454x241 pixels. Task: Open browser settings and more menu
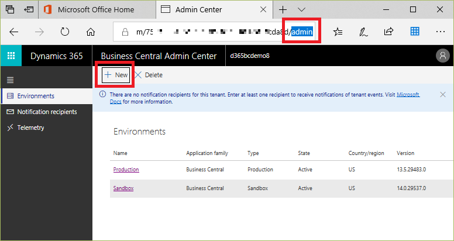[x=441, y=32]
